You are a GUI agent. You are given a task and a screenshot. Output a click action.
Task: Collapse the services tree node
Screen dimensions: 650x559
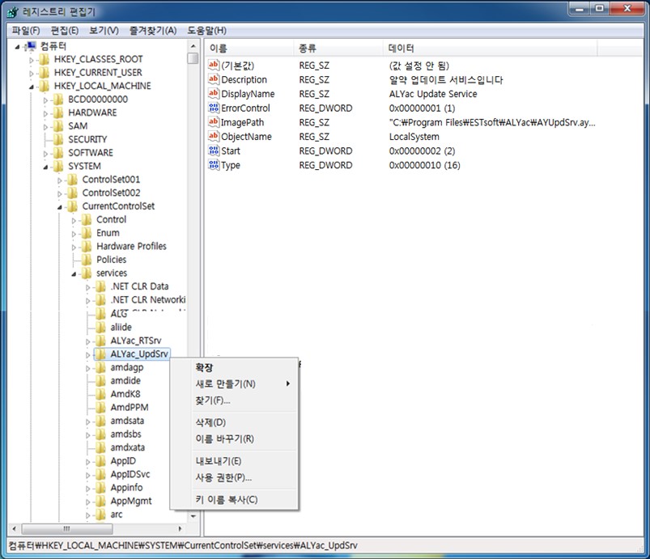74,273
